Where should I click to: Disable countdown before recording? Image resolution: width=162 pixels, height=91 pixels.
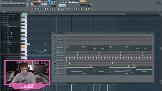coord(39,1)
